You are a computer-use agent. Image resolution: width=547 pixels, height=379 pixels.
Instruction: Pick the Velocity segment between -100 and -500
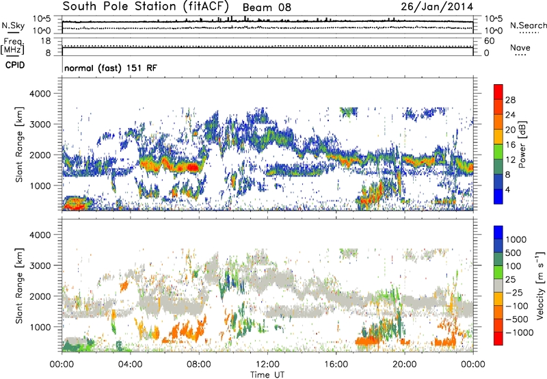coord(498,312)
